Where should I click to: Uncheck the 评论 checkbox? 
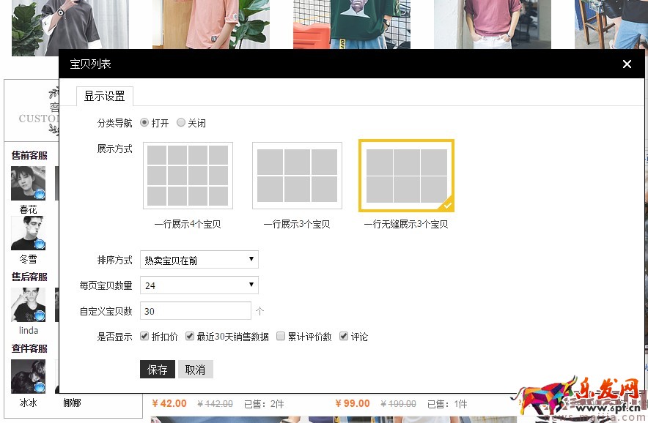344,336
